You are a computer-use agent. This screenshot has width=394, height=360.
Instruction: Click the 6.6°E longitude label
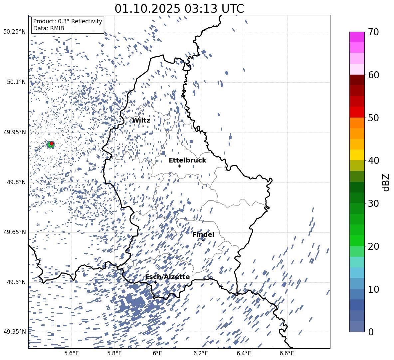coord(287,353)
